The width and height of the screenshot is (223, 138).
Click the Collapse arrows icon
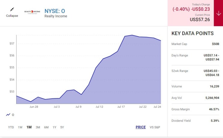(x=12, y=9)
